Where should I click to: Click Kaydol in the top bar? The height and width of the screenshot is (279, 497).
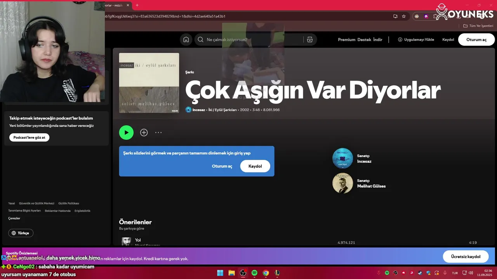pyautogui.click(x=448, y=40)
